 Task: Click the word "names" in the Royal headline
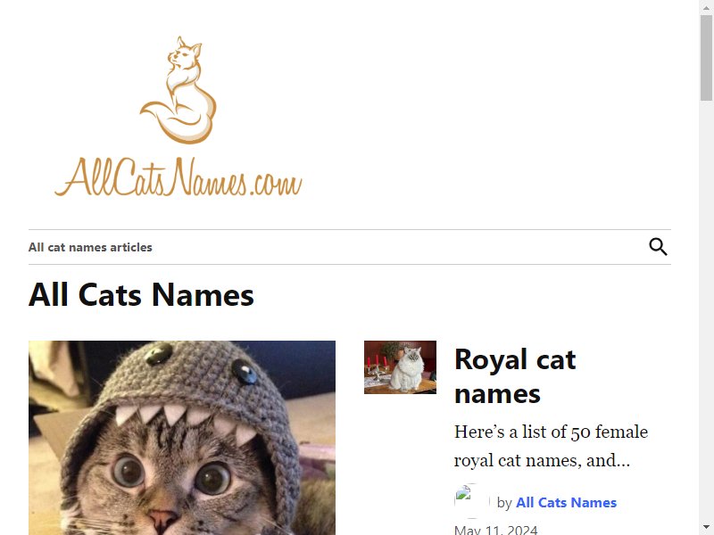[x=497, y=394]
